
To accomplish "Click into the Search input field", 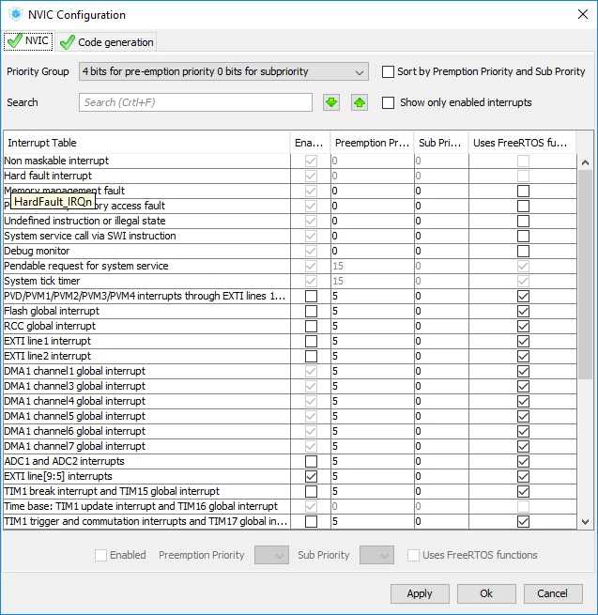I will pos(195,102).
